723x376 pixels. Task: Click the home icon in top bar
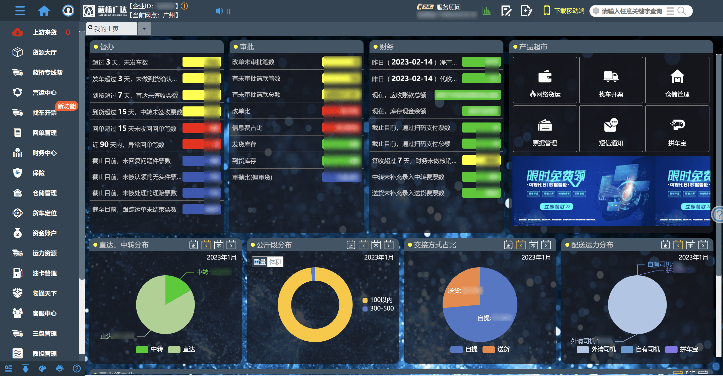pyautogui.click(x=44, y=11)
